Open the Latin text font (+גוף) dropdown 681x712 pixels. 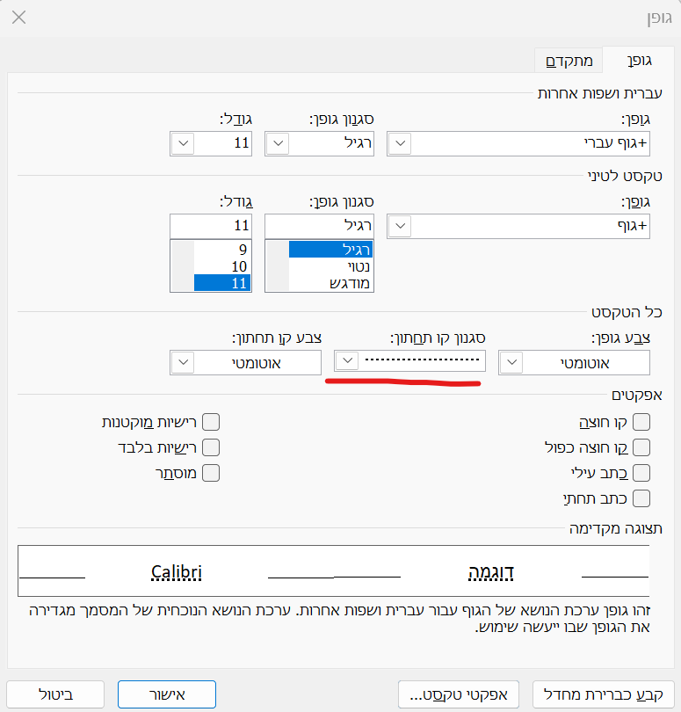pos(400,226)
